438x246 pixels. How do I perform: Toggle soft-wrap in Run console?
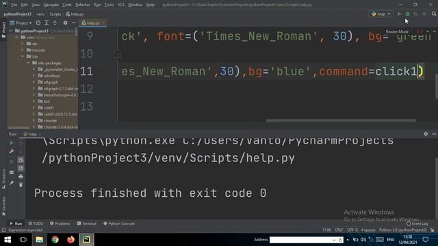click(21, 161)
